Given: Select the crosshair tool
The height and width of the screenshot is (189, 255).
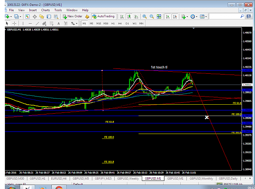Looking at the screenshot, I should point(14,24).
